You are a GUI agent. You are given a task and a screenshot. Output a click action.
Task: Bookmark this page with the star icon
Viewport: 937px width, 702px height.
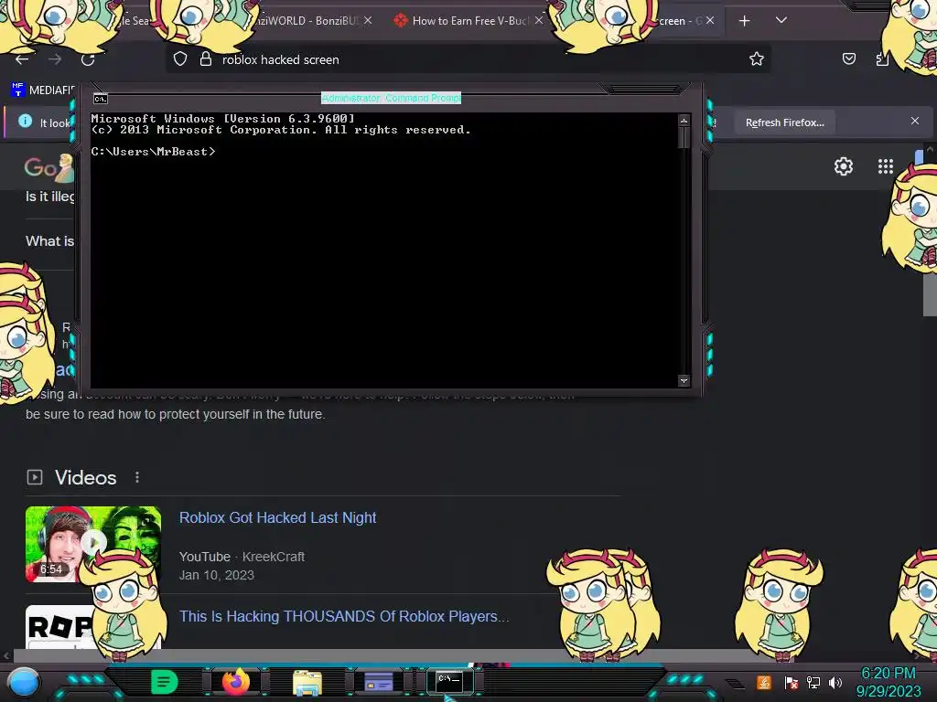pyautogui.click(x=757, y=58)
